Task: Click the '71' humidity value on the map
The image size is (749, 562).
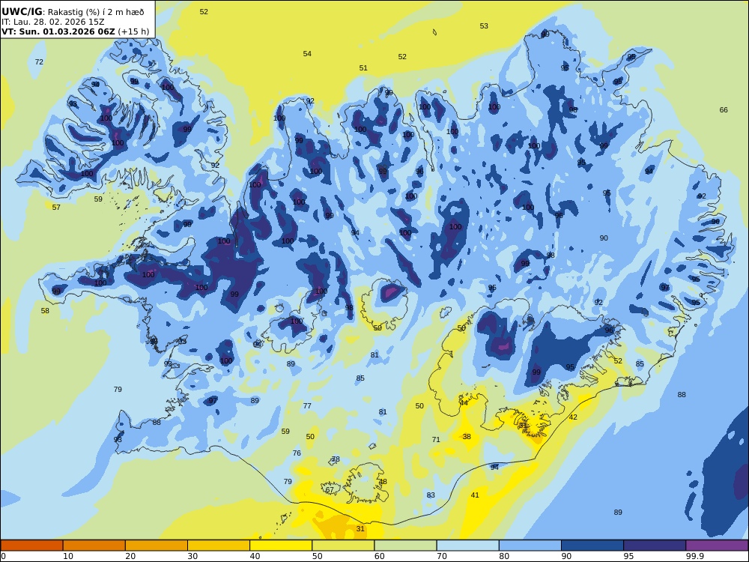Action: tap(436, 440)
